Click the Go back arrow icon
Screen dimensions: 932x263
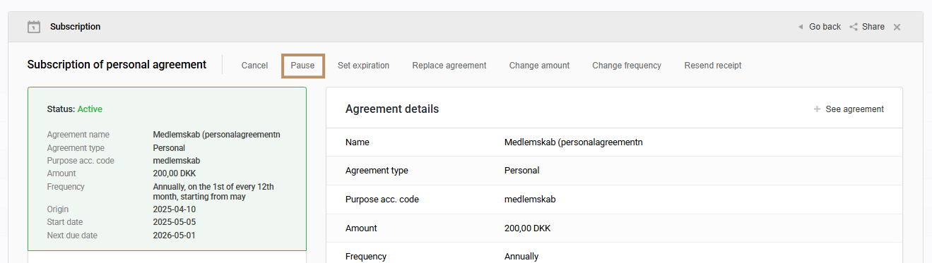pyautogui.click(x=801, y=27)
